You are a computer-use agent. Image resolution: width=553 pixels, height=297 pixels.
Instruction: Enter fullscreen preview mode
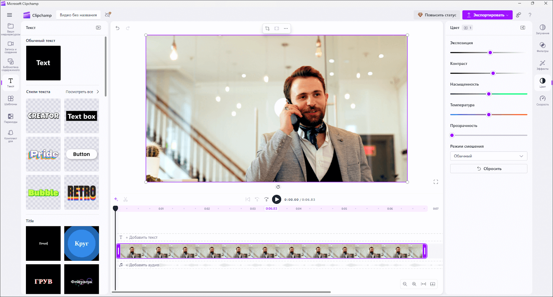tap(436, 182)
